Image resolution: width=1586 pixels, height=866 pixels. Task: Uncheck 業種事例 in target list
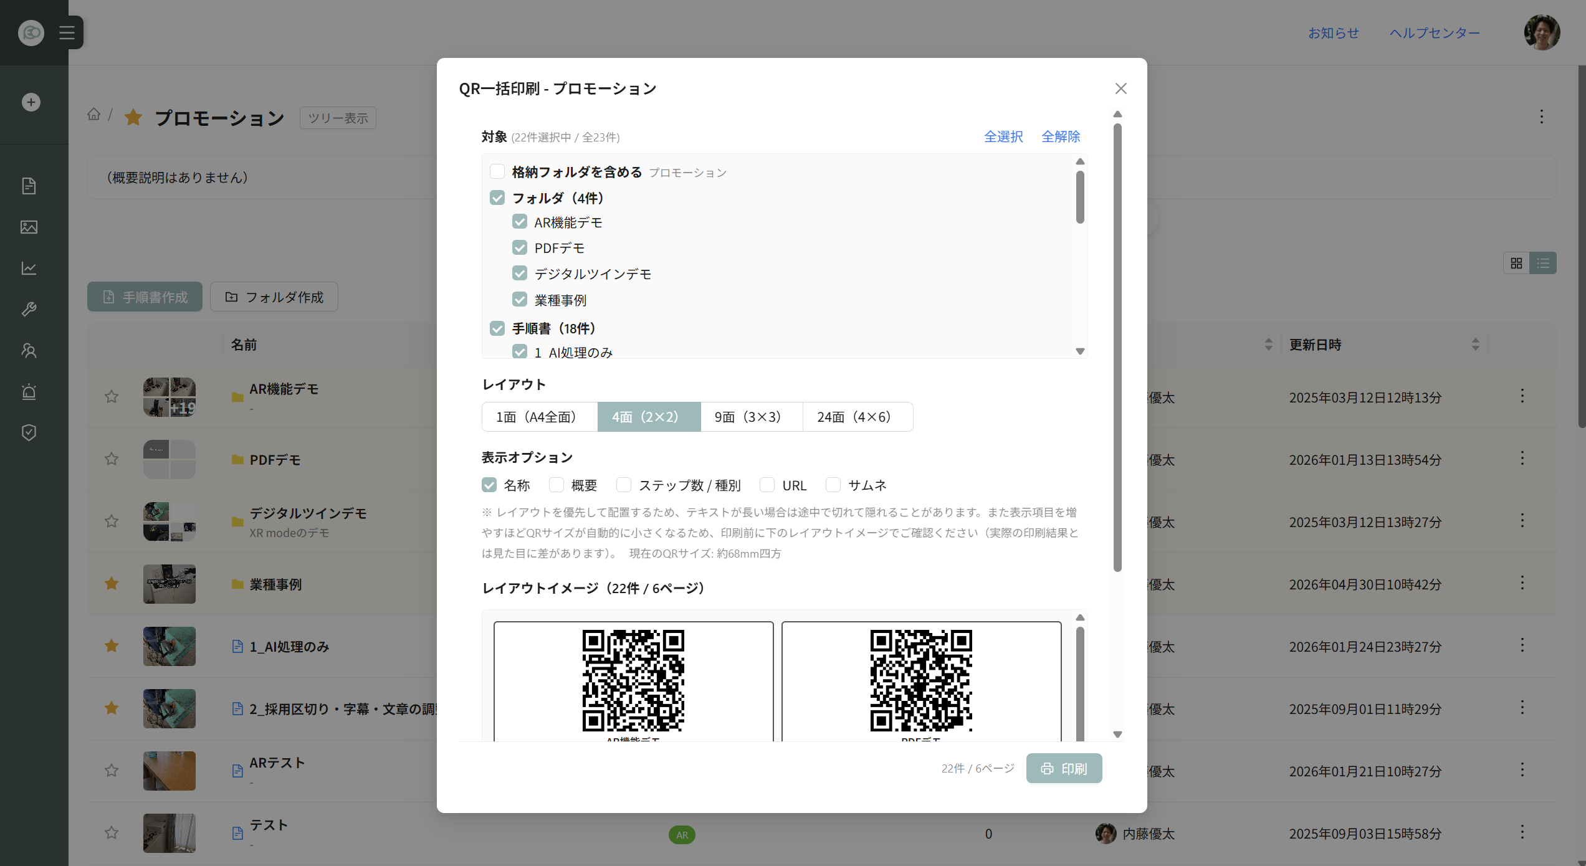pyautogui.click(x=520, y=300)
